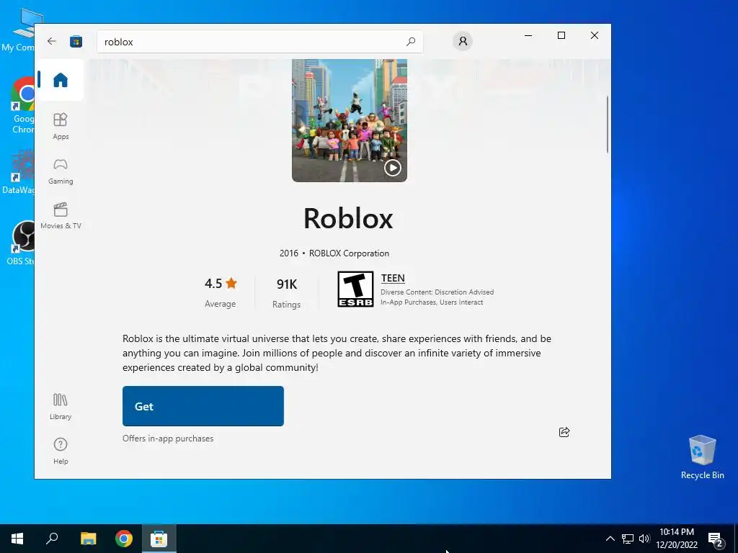Viewport: 738px width, 553px height.
Task: Play the Roblox trailer video
Action: (393, 167)
